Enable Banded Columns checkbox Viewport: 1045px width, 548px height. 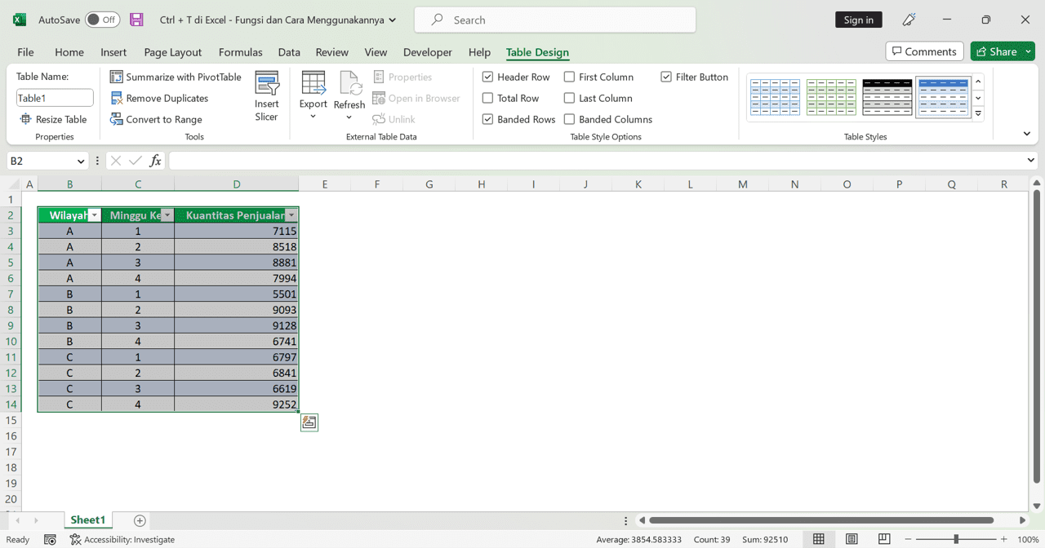click(569, 119)
